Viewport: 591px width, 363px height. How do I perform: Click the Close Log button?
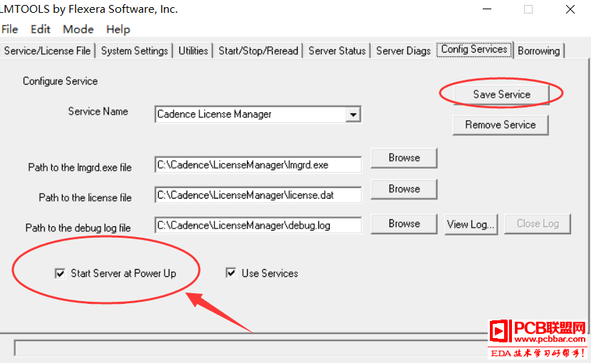pyautogui.click(x=538, y=224)
